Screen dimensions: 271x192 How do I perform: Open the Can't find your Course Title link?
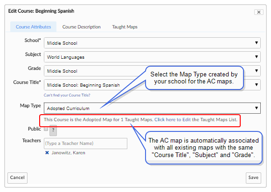(67, 95)
